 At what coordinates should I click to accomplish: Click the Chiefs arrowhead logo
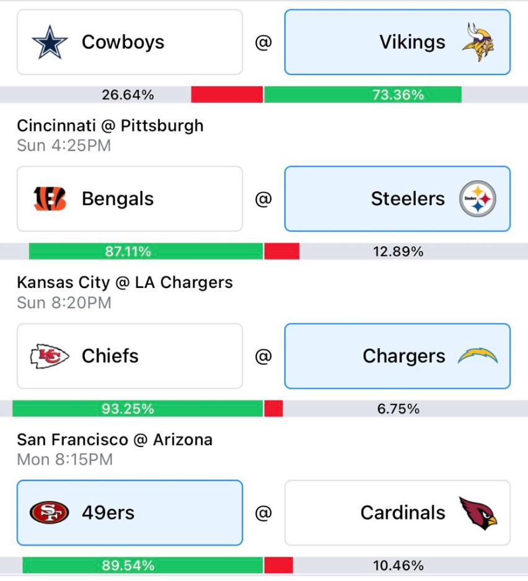[x=50, y=356]
